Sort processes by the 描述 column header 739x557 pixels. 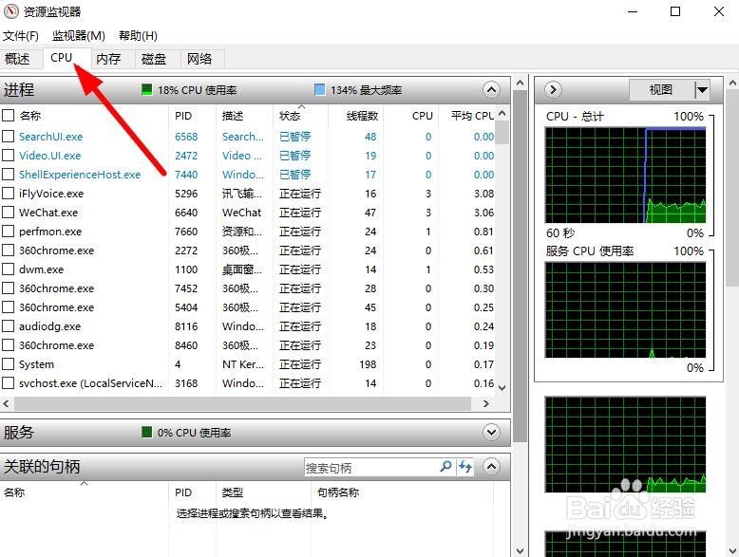pyautogui.click(x=244, y=116)
